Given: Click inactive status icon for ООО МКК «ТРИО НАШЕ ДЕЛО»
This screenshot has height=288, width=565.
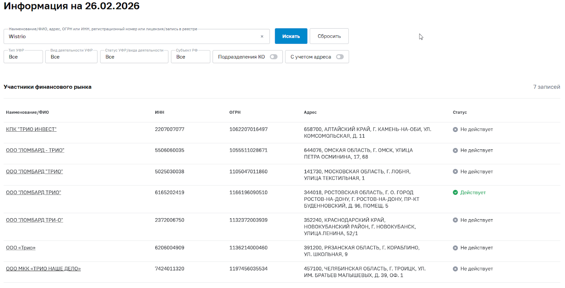Looking at the screenshot, I should click(x=455, y=269).
